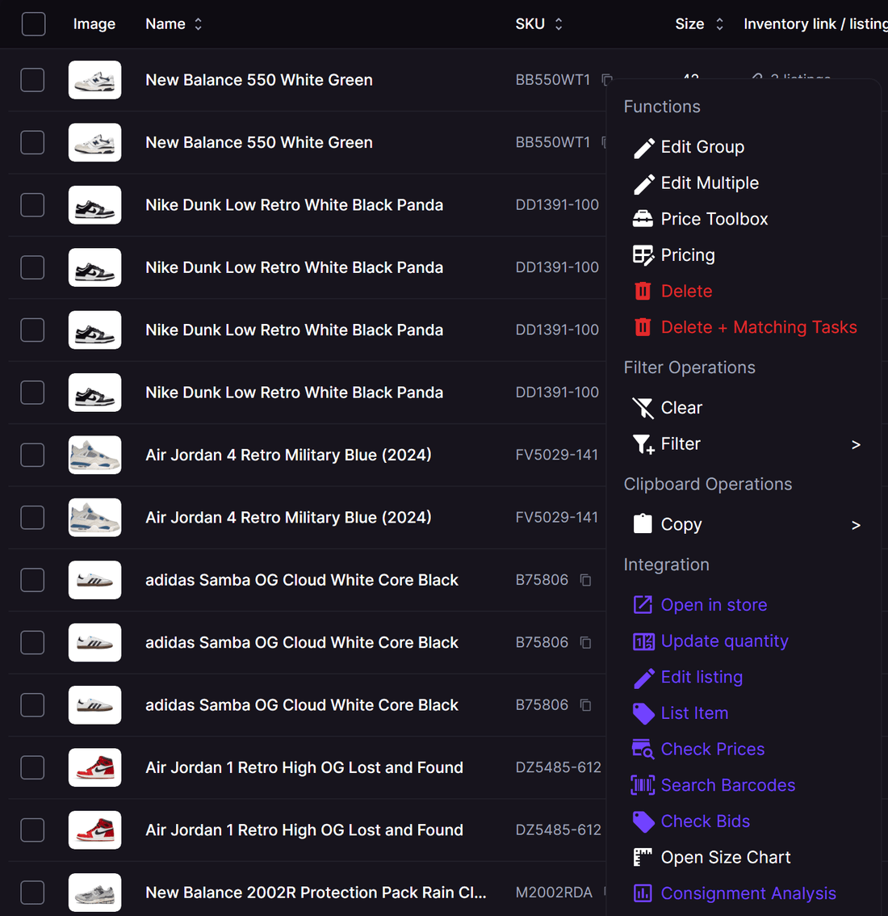Toggle the sort arrows on the SKU column

(559, 24)
